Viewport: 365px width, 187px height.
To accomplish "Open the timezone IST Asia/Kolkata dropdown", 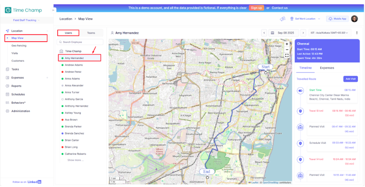I will (330, 33).
